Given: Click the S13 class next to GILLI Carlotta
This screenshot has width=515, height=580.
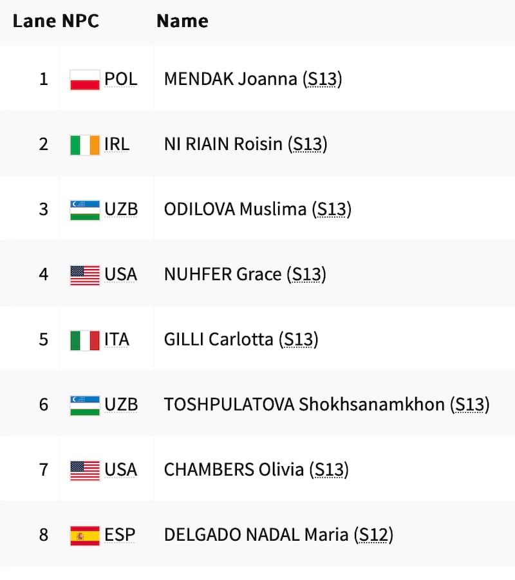Looking at the screenshot, I should pos(299,340).
